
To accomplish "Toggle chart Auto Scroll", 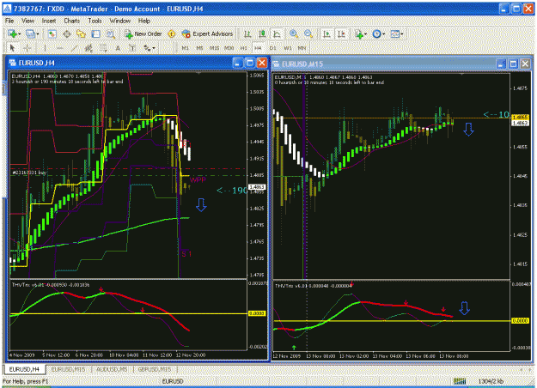I will (x=326, y=33).
